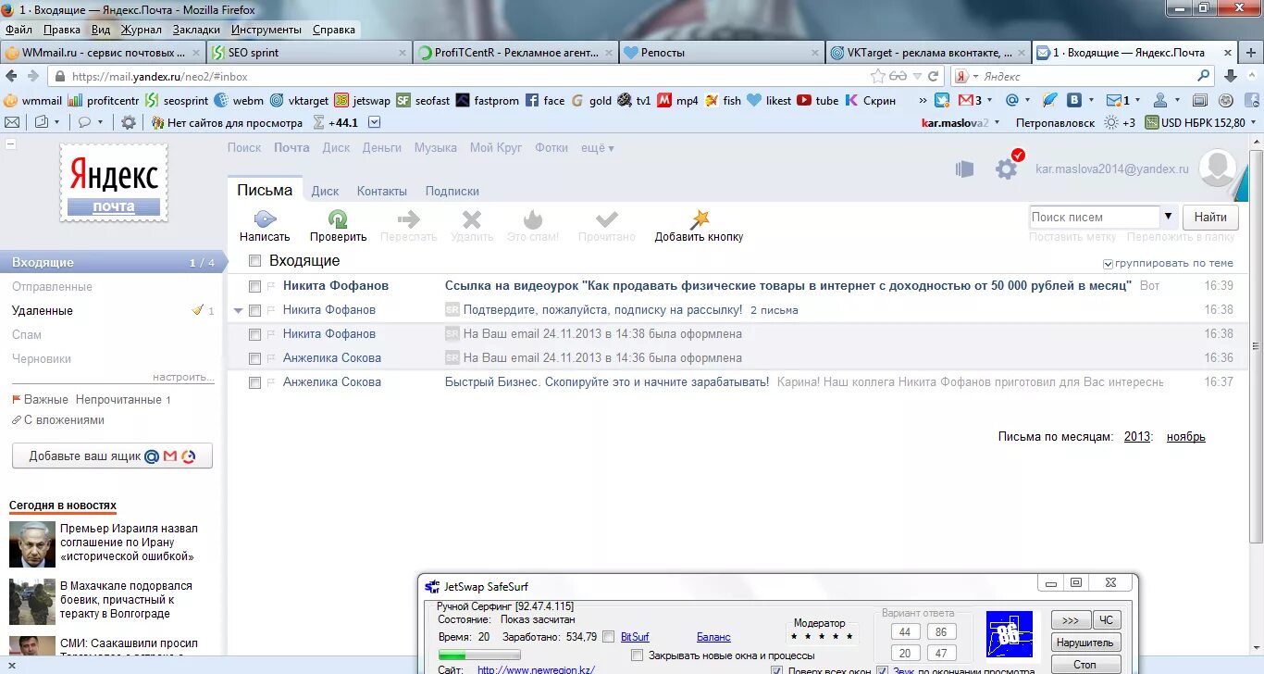Click the Добавить кнопку wand icon
This screenshot has height=674, width=1264.
(x=700, y=219)
